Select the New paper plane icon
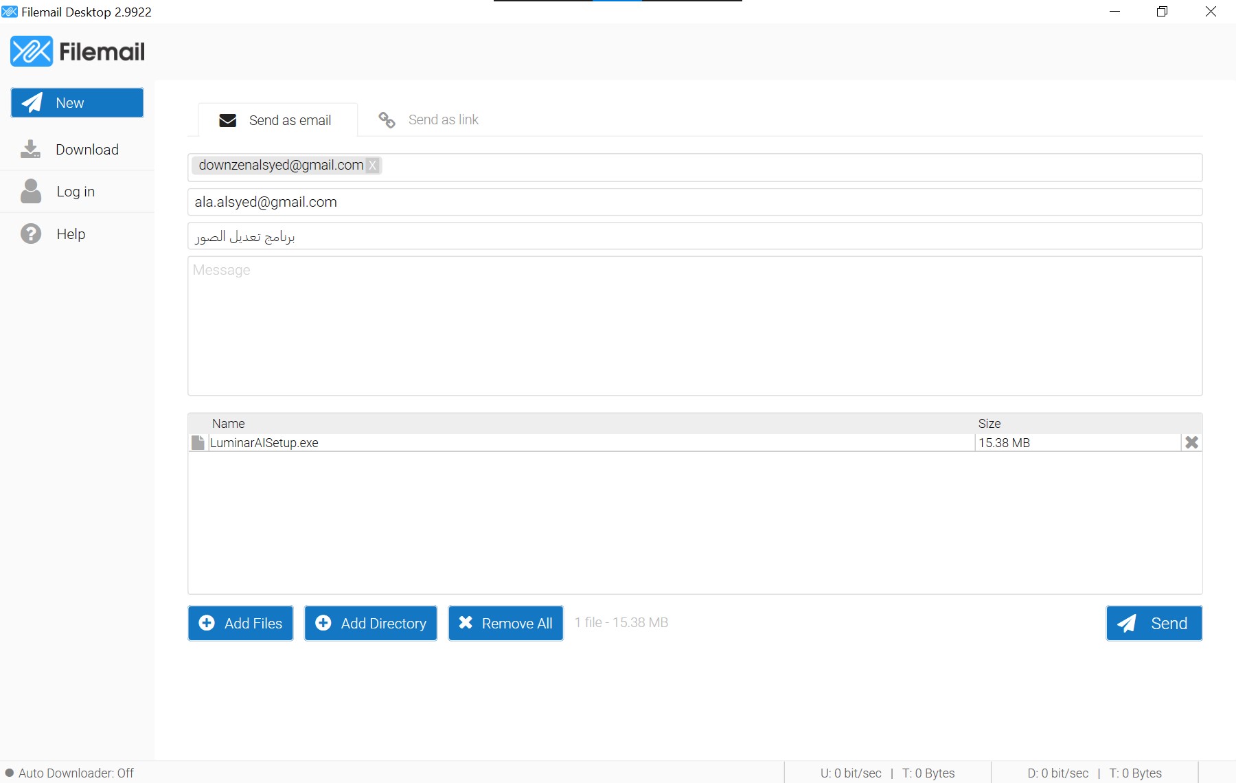The image size is (1236, 783). [31, 102]
